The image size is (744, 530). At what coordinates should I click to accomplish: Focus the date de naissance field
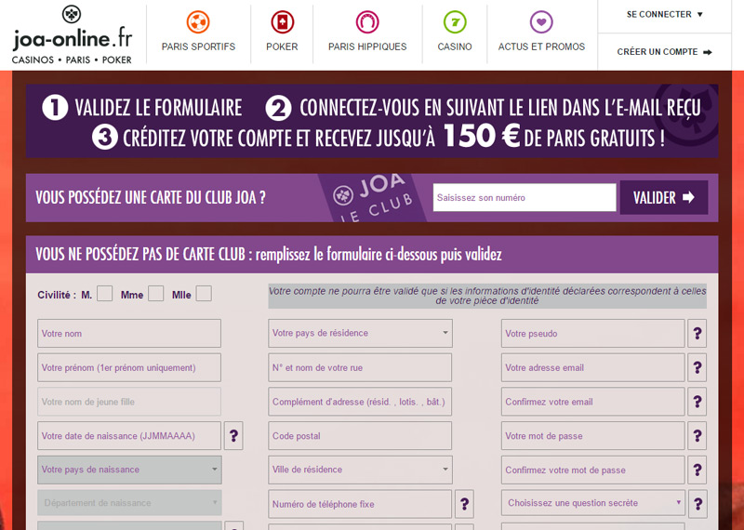click(x=129, y=435)
